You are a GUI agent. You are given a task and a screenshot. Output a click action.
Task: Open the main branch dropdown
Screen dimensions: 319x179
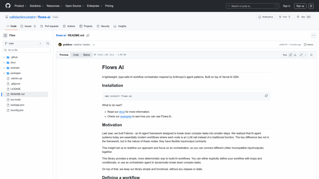(23, 44)
